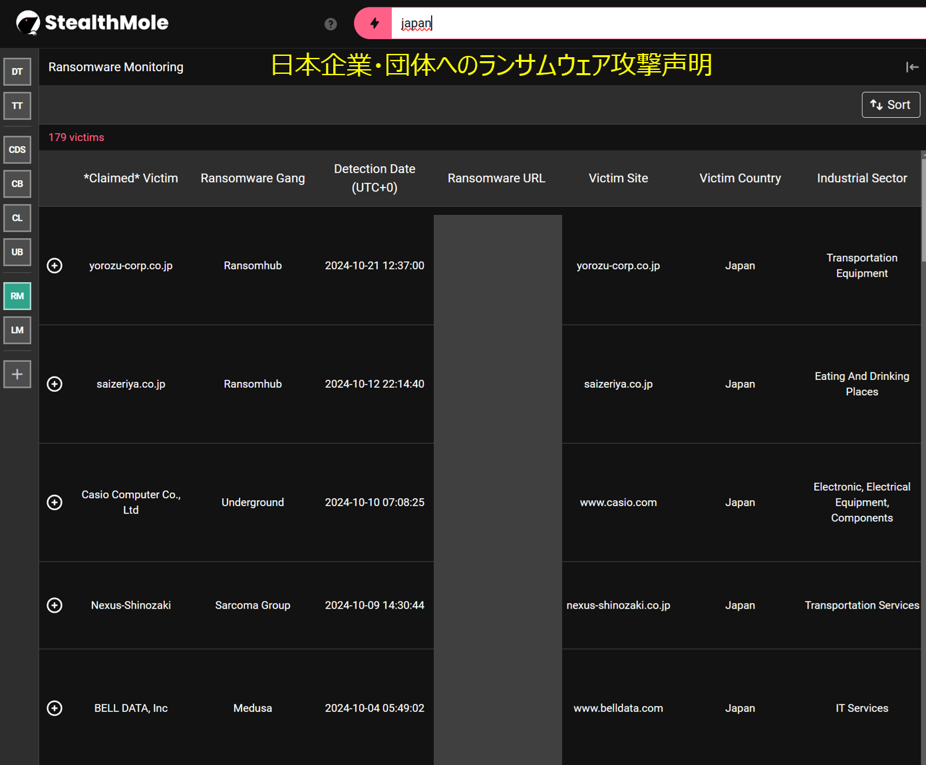
Task: Expand the Nexus-Shinozaki victim row
Action: tap(55, 605)
